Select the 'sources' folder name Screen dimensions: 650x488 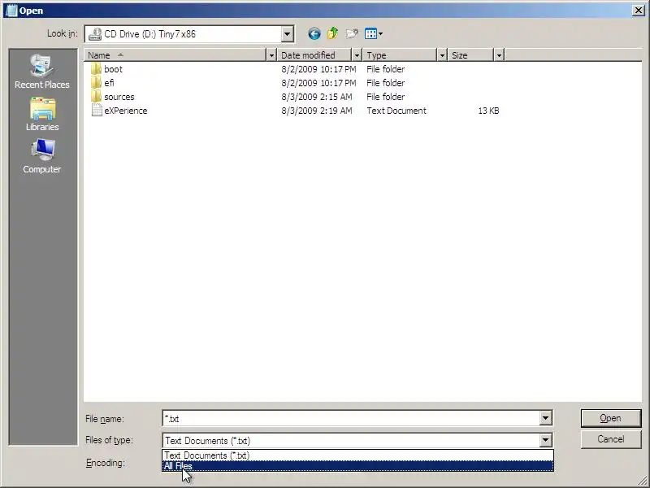coord(119,97)
